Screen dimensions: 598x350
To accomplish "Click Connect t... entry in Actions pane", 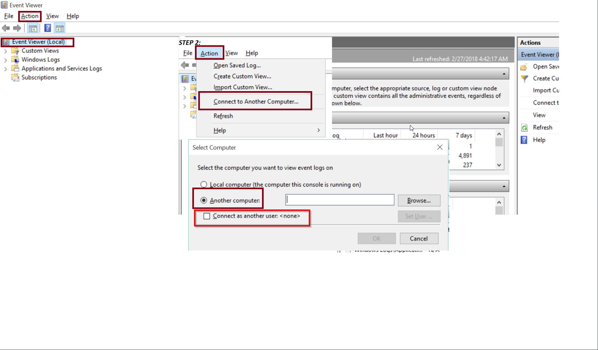I will 546,103.
